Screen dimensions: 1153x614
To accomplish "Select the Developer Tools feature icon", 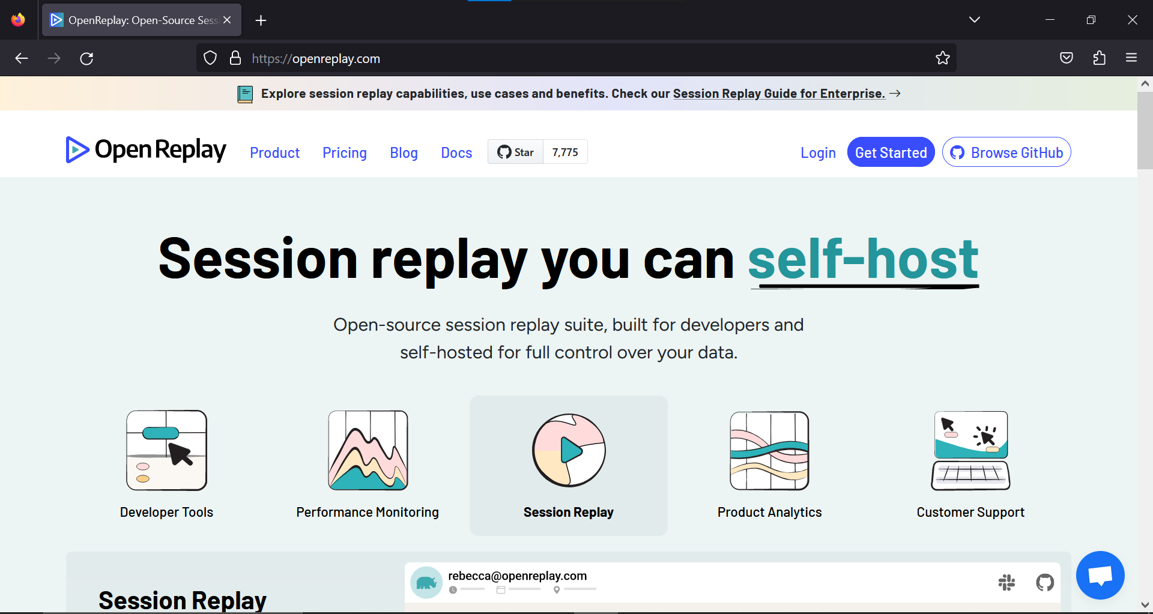I will pyautogui.click(x=167, y=450).
